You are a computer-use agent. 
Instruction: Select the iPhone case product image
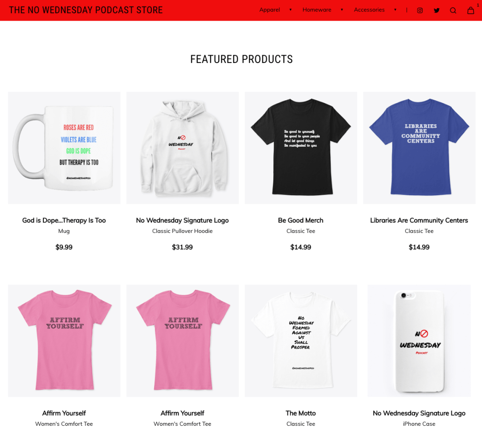(x=419, y=341)
